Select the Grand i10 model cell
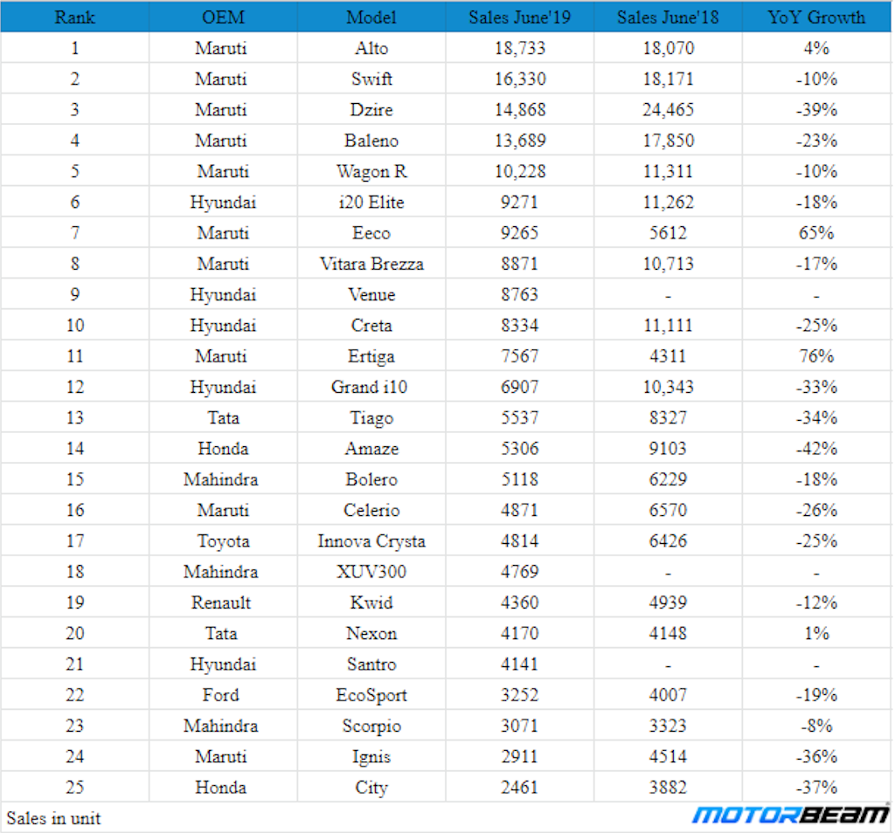The width and height of the screenshot is (895, 833). tap(370, 387)
